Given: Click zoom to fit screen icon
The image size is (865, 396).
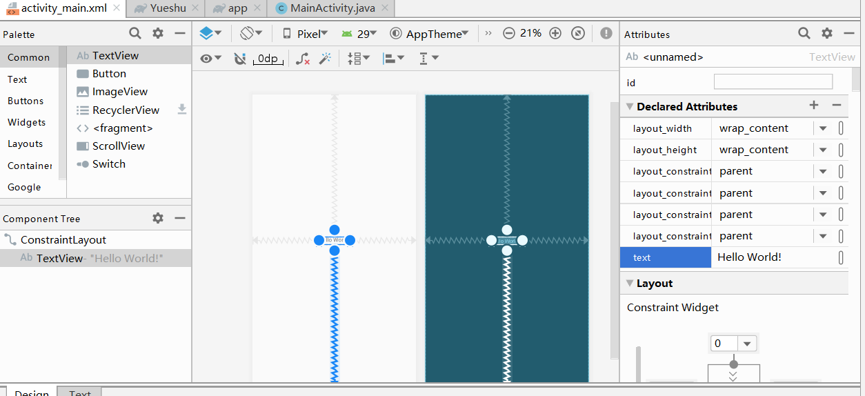Looking at the screenshot, I should coord(579,33).
